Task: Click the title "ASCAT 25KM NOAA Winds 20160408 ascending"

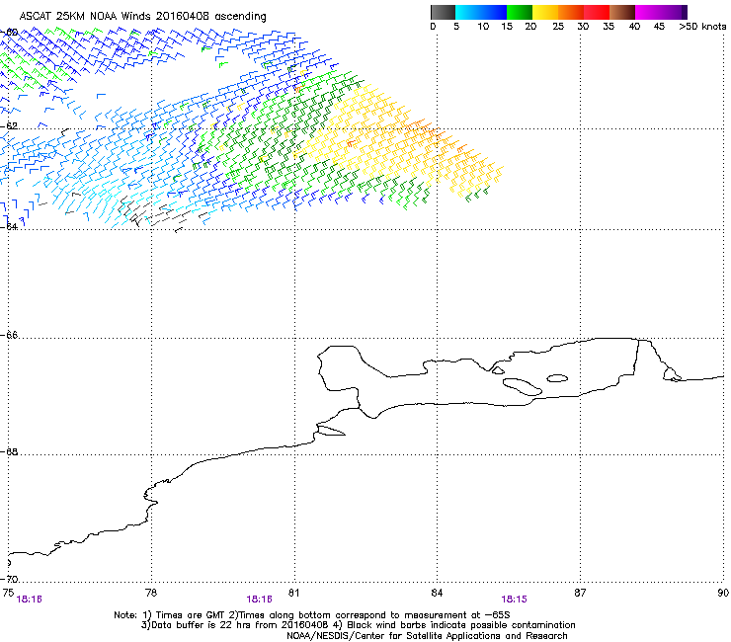Action: 142,17
